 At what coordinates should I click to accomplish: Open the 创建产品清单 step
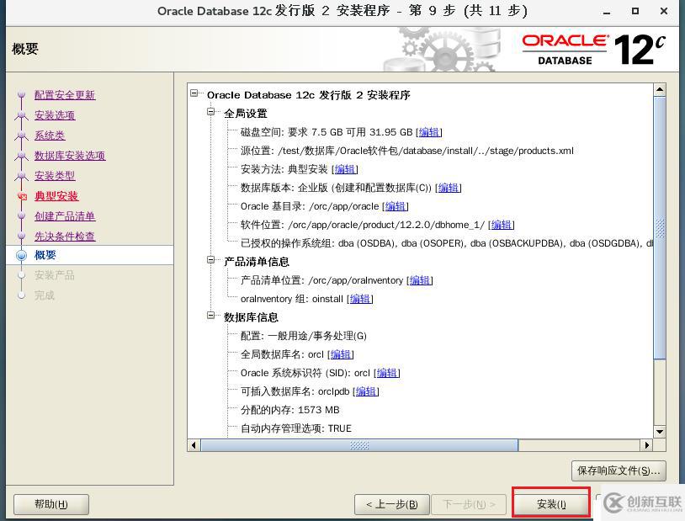click(65, 216)
